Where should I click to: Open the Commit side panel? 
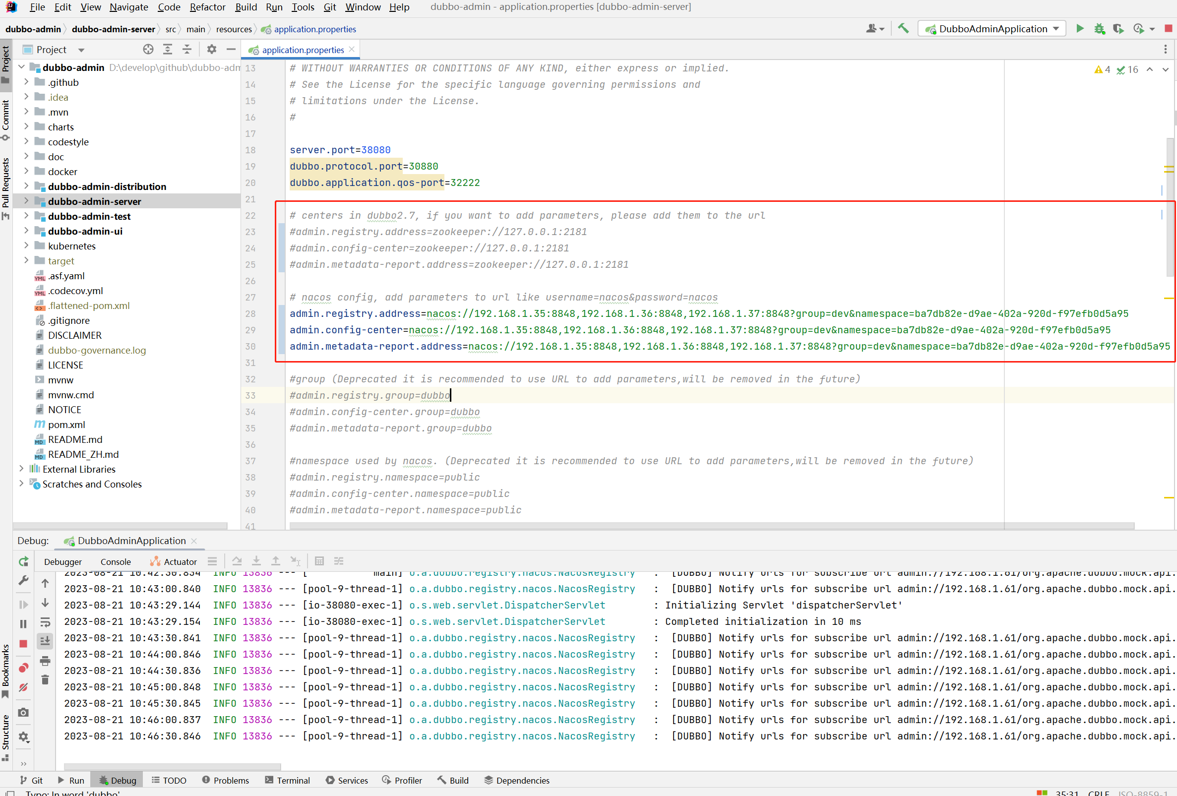(x=5, y=120)
